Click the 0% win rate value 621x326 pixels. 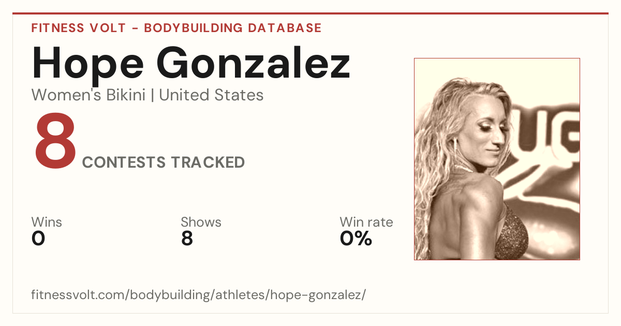tap(356, 239)
